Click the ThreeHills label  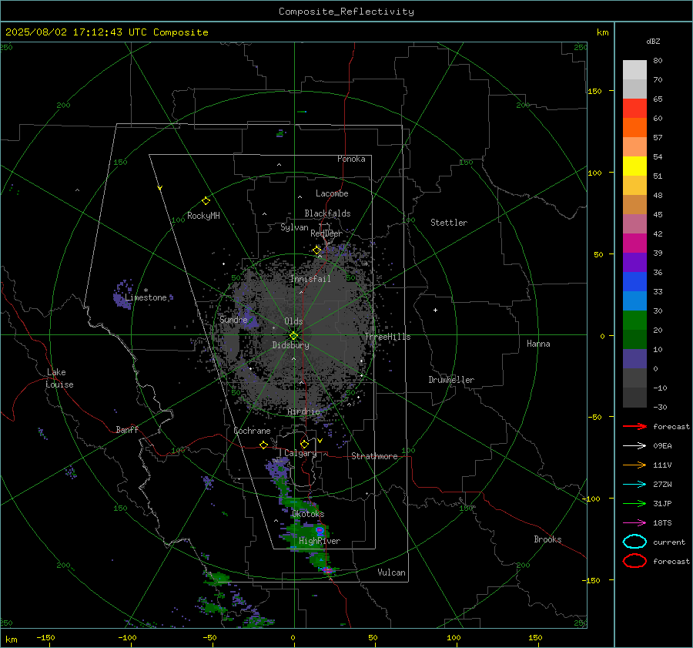[x=387, y=337]
